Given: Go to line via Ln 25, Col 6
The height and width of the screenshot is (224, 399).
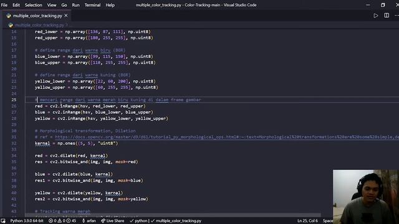Looking at the screenshot, I should (x=307, y=221).
